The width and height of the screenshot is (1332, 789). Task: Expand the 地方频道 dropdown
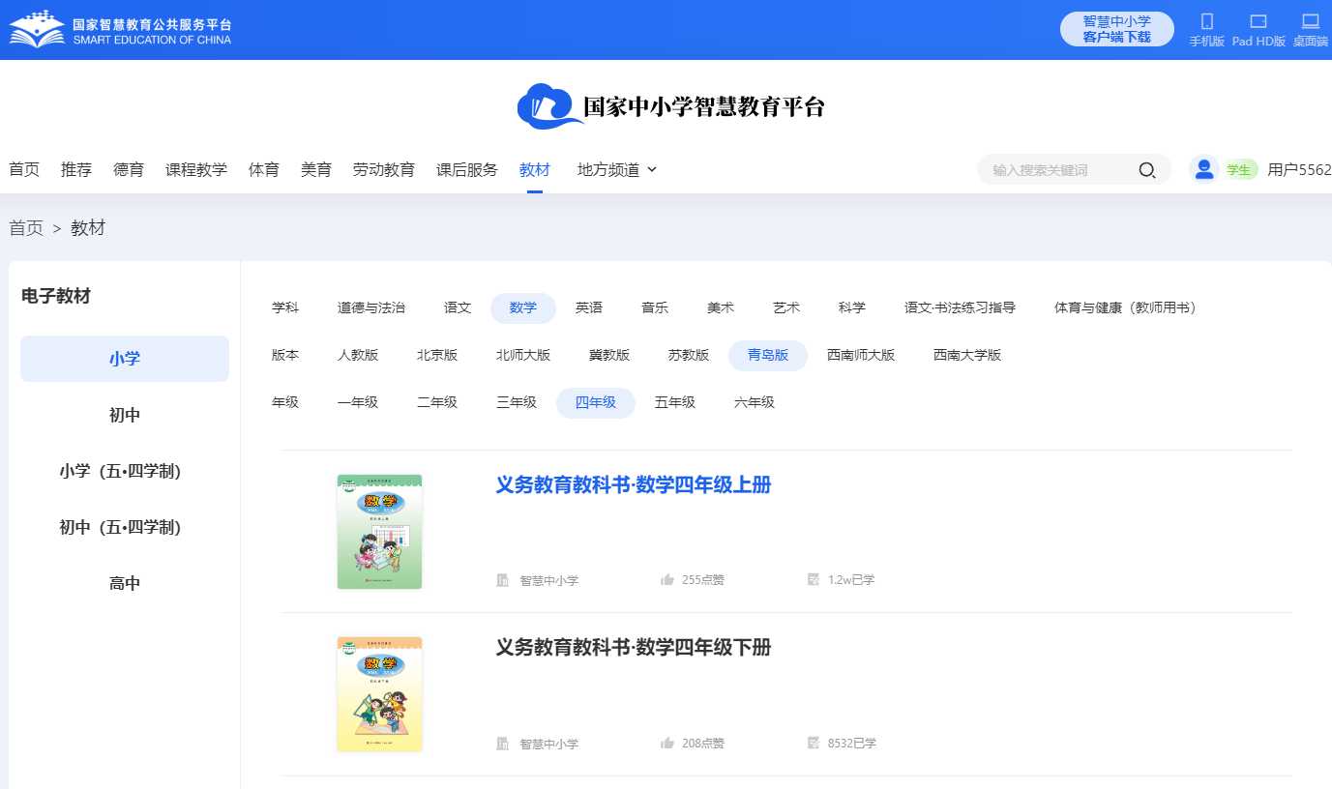click(x=617, y=169)
